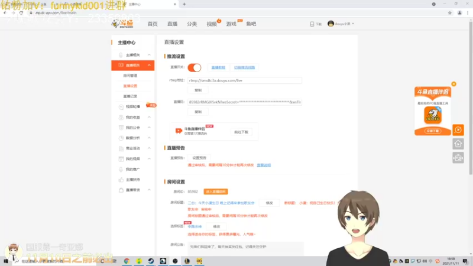Viewport: 473px width, 266px height.
Task: Expand the 数据分析 section chevron
Action: click(x=149, y=138)
